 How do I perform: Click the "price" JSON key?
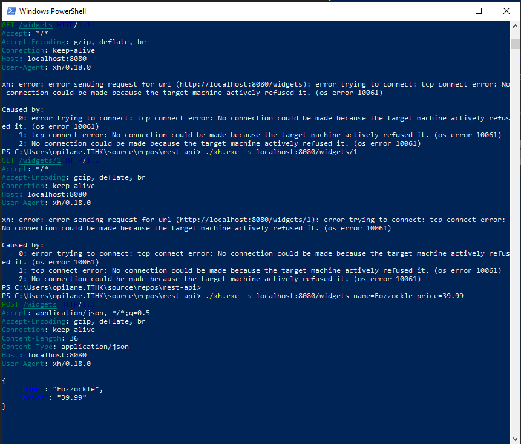[33, 397]
